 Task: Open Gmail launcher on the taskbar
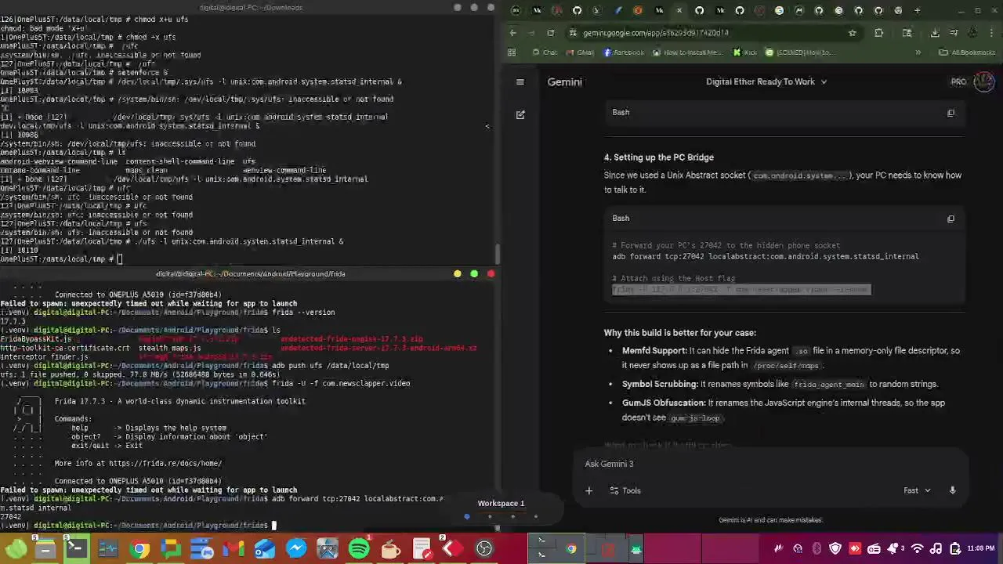tap(233, 548)
